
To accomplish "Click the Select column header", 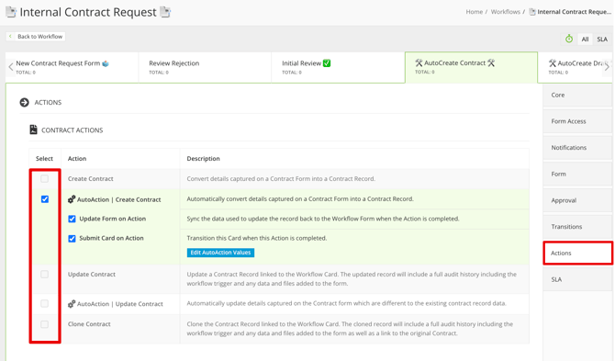I will (44, 159).
